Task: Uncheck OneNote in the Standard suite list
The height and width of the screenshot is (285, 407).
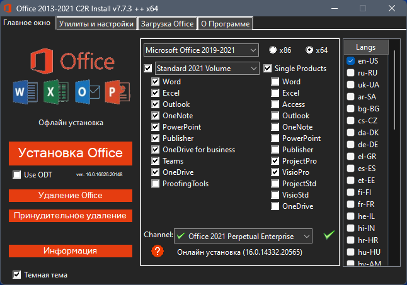Action: (x=156, y=116)
